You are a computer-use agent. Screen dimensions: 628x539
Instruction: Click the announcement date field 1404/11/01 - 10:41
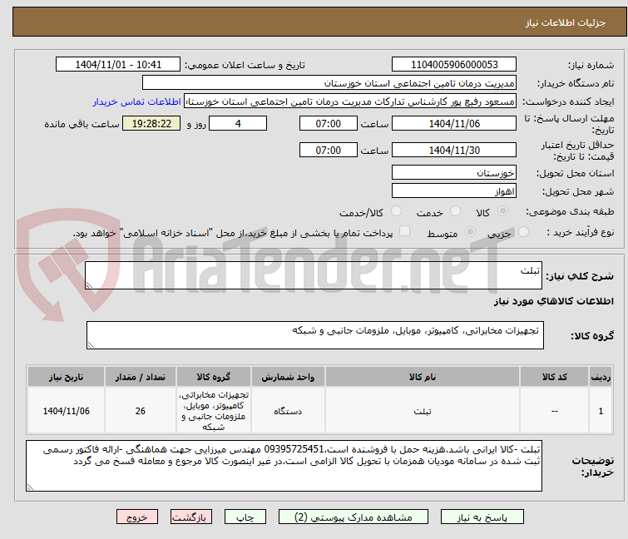pos(118,65)
